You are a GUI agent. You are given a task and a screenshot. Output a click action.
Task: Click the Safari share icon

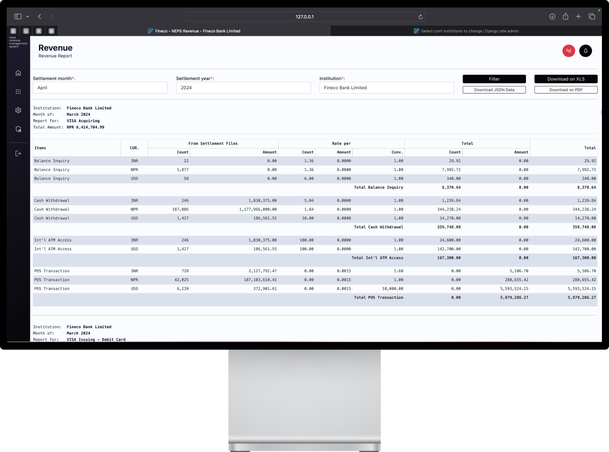565,16
